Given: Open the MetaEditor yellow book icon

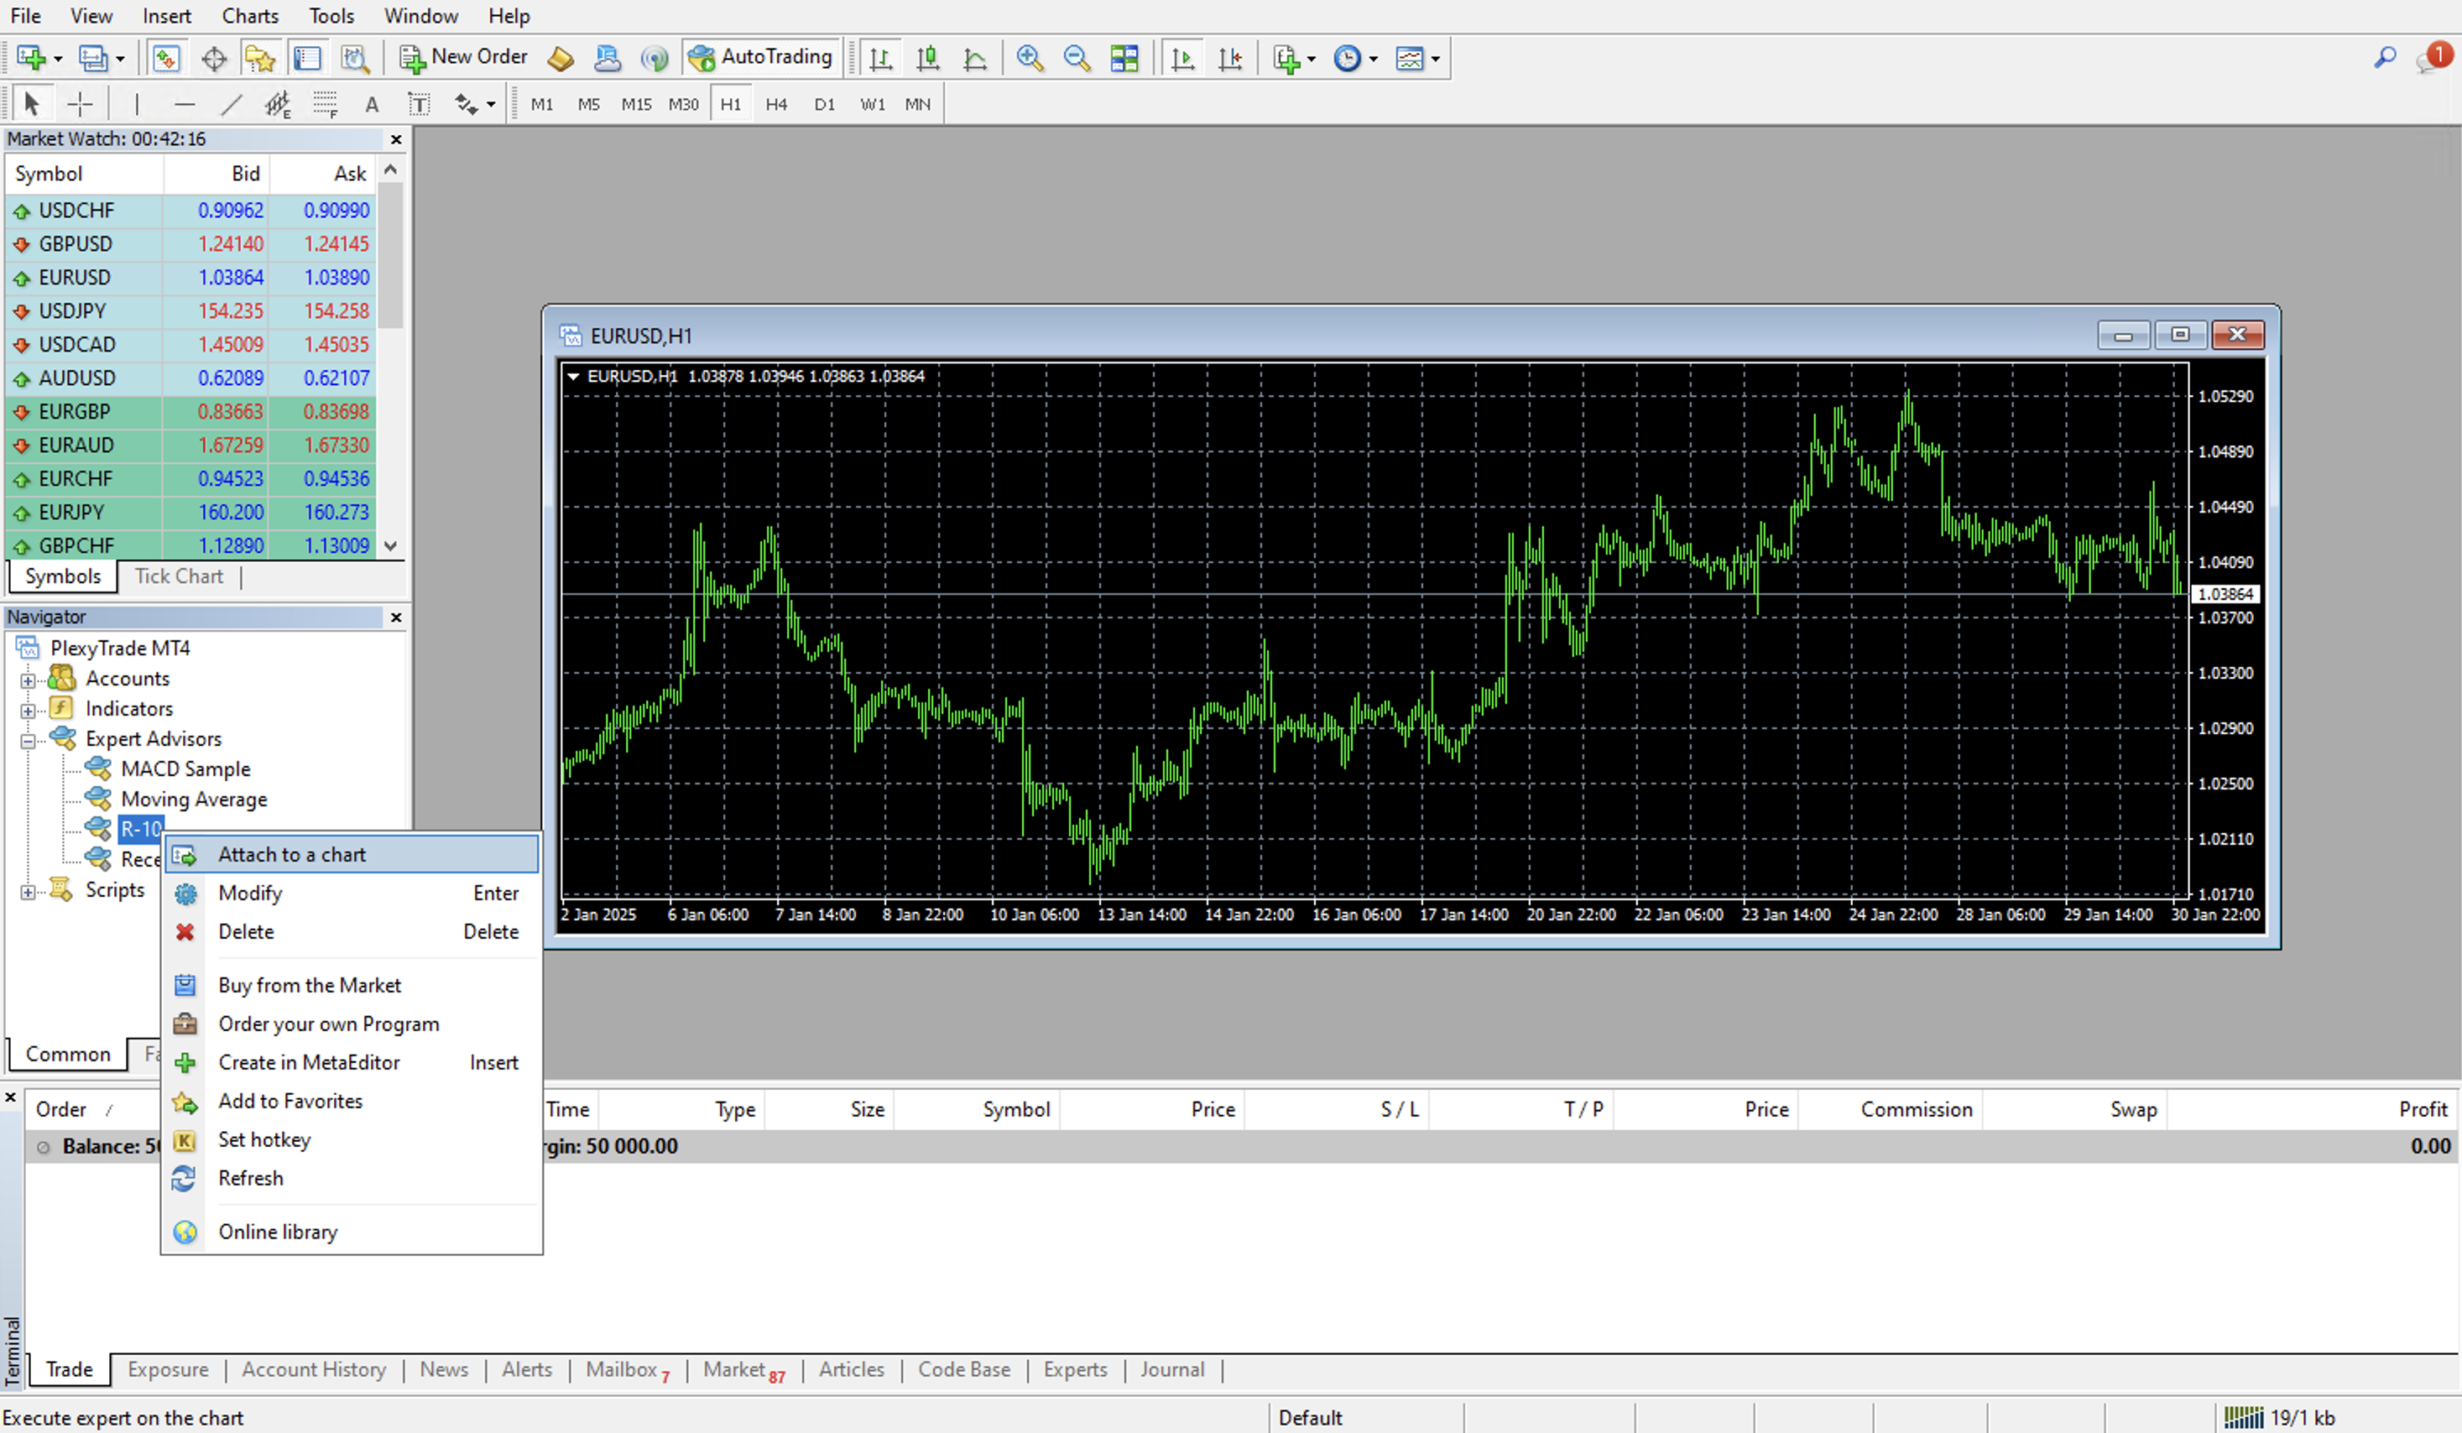Looking at the screenshot, I should tap(560, 59).
